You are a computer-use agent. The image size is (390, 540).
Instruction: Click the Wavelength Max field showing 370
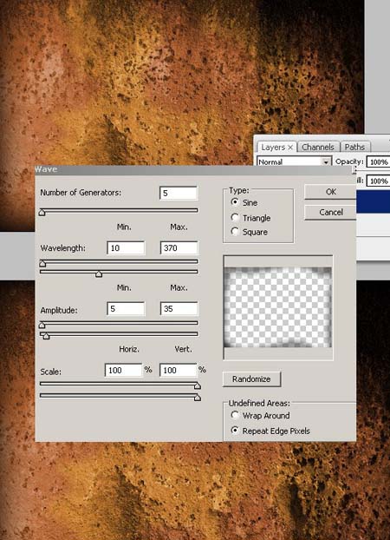point(179,248)
